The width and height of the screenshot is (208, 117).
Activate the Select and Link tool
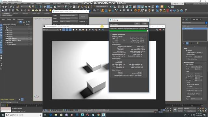(11, 7)
